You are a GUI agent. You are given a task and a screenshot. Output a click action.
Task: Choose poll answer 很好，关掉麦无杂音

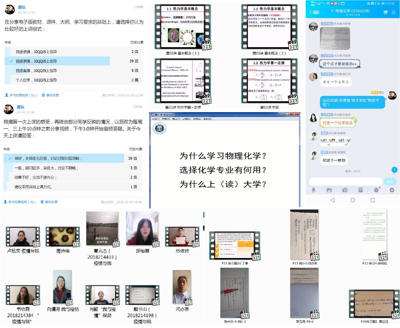48,158
